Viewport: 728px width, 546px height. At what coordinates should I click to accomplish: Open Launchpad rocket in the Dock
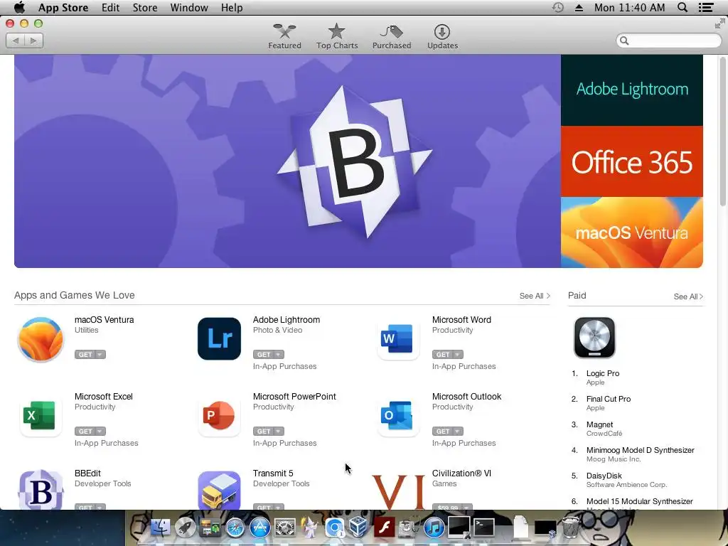(x=185, y=528)
